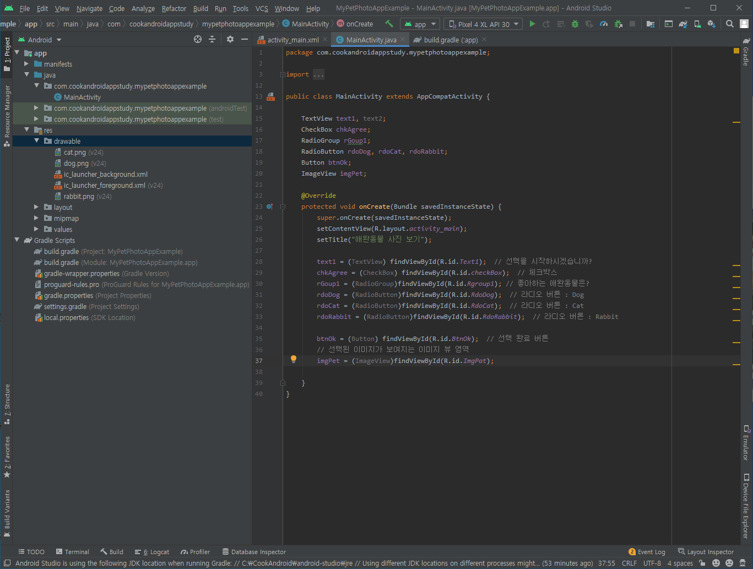
Task: Open the Analyze menu
Action: click(x=143, y=8)
